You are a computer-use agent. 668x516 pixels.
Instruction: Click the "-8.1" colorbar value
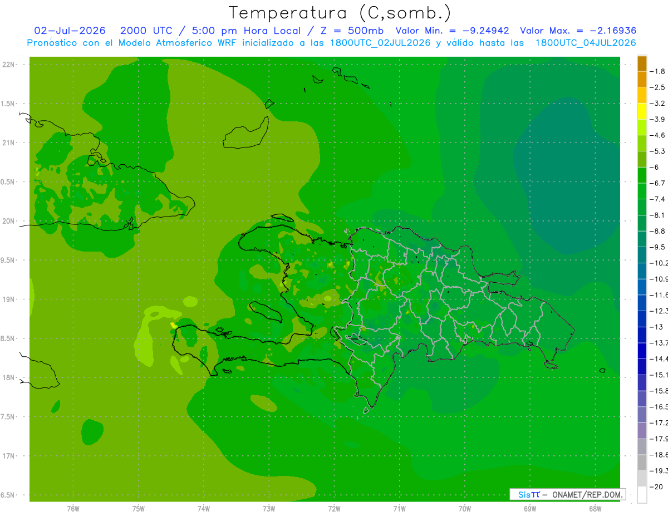[x=657, y=215]
